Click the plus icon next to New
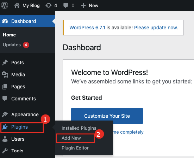 click(83, 6)
